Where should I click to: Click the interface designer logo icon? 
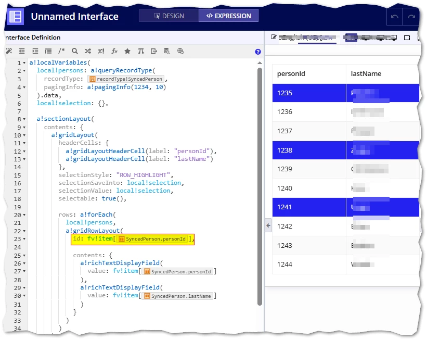pos(15,16)
